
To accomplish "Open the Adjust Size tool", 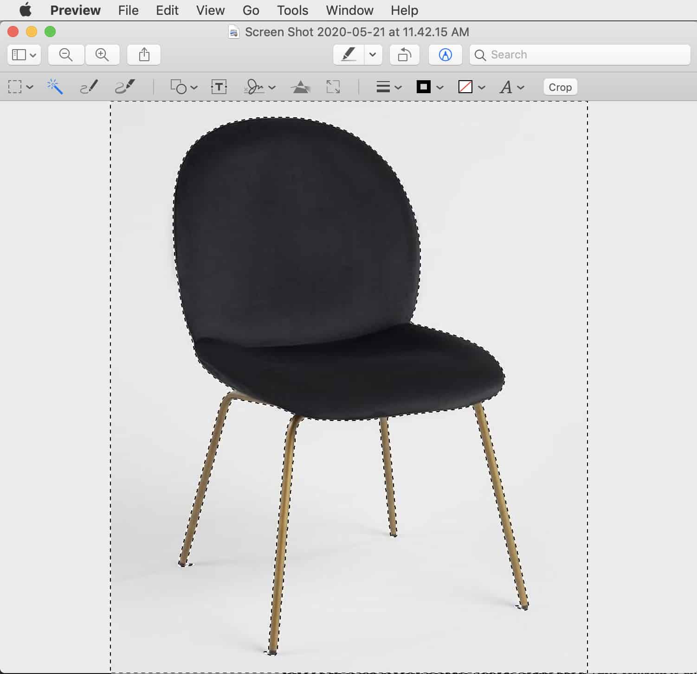I will click(333, 87).
